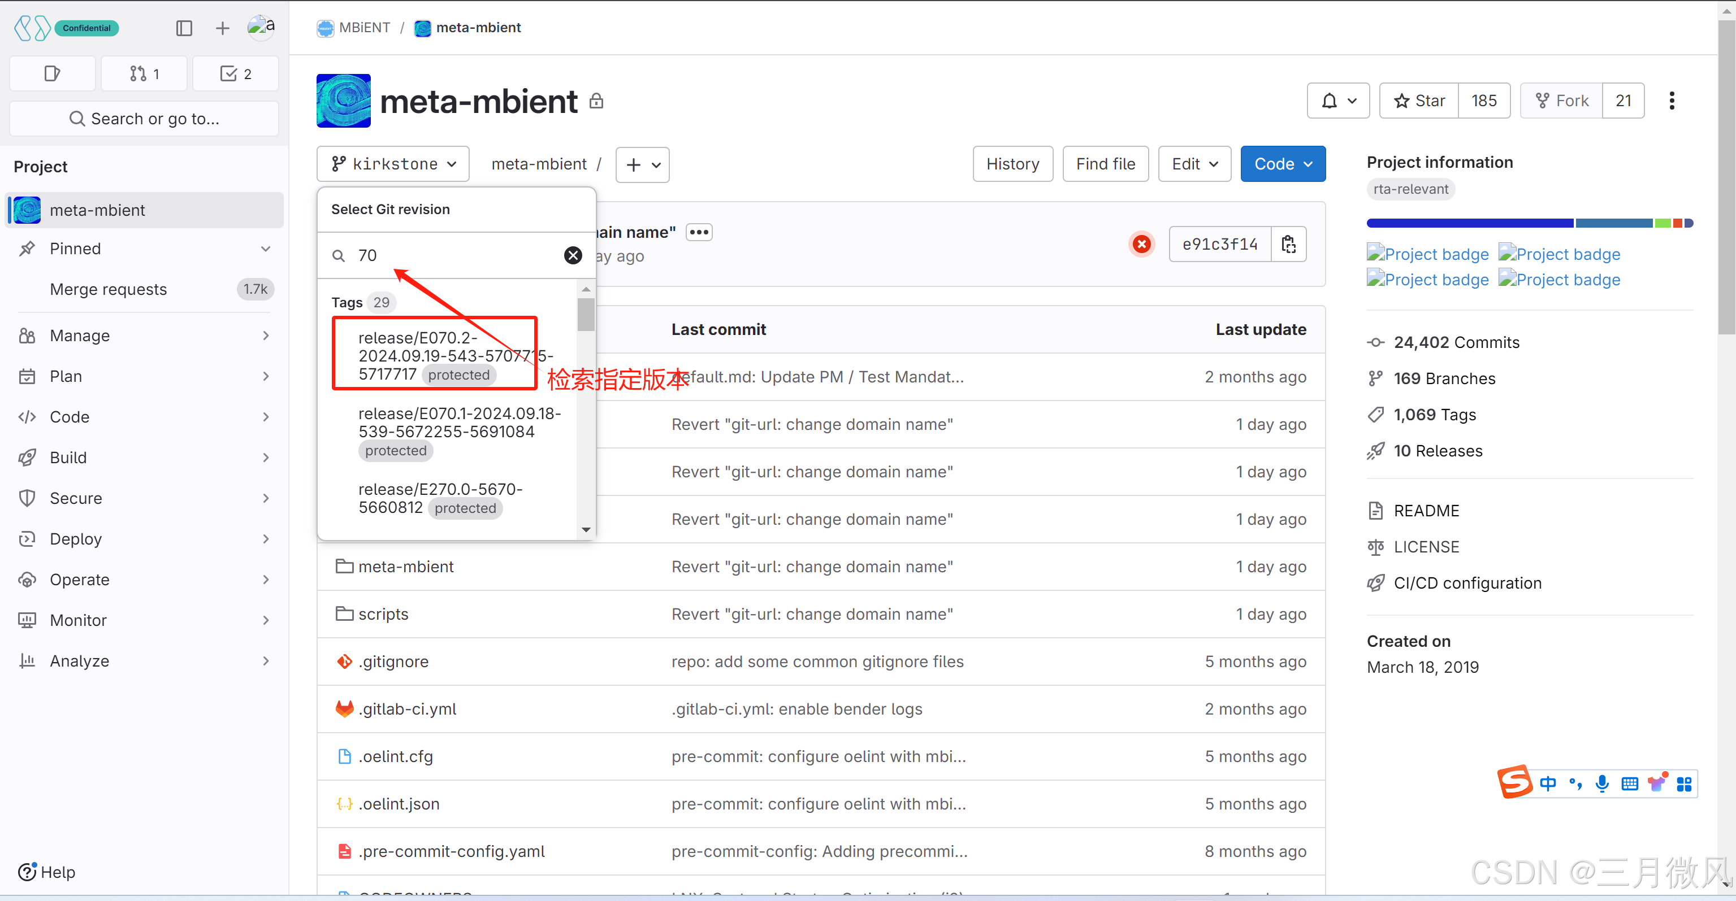Copy commit SHA e91c3f14
1736x901 pixels.
[x=1288, y=244]
